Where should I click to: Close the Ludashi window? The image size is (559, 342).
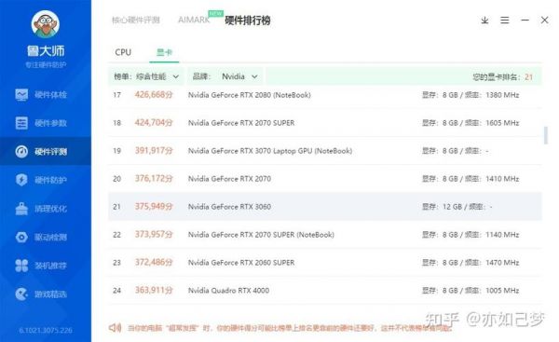coord(544,20)
